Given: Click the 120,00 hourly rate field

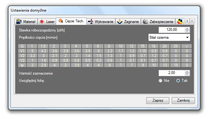Looking at the screenshot, I should [x=172, y=30].
